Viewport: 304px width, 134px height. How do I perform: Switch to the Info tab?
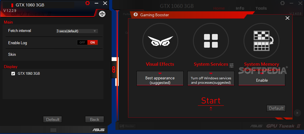[240, 8]
